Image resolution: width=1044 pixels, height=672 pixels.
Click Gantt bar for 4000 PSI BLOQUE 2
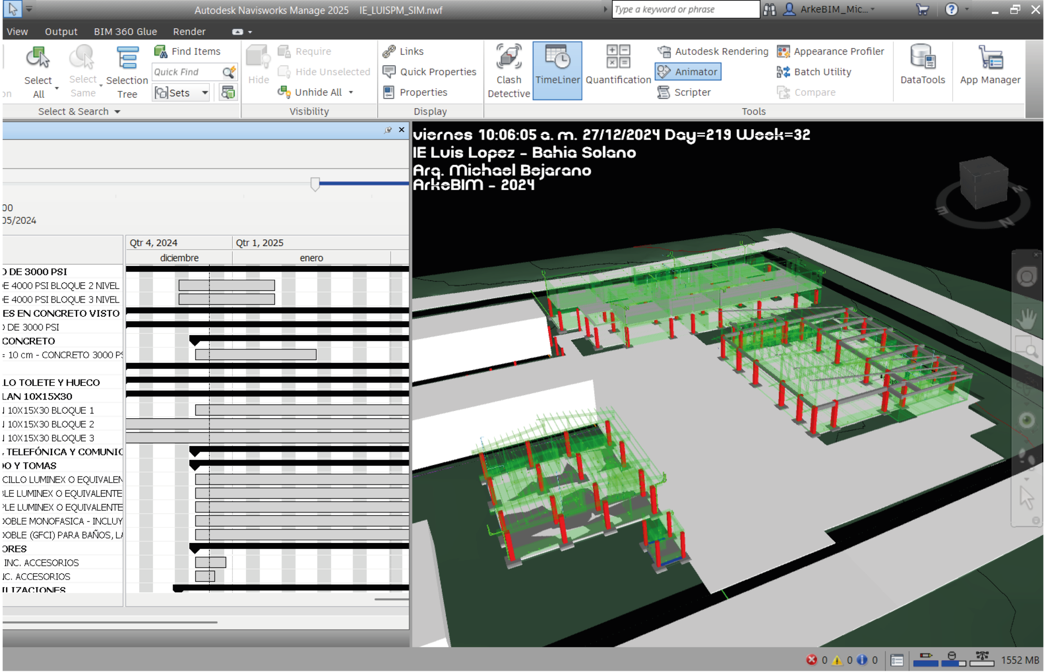(x=226, y=285)
